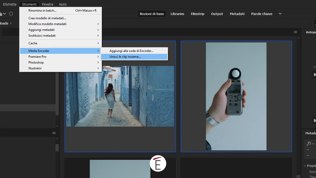Open the Aiuto menu
This screenshot has width=316, height=178.
[62, 4]
